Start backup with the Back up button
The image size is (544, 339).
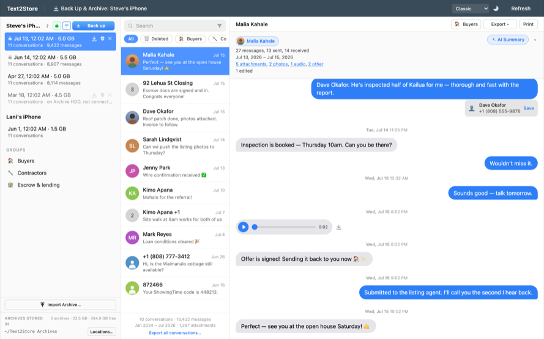(94, 26)
